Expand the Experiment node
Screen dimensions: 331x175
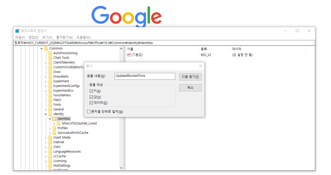[46, 81]
